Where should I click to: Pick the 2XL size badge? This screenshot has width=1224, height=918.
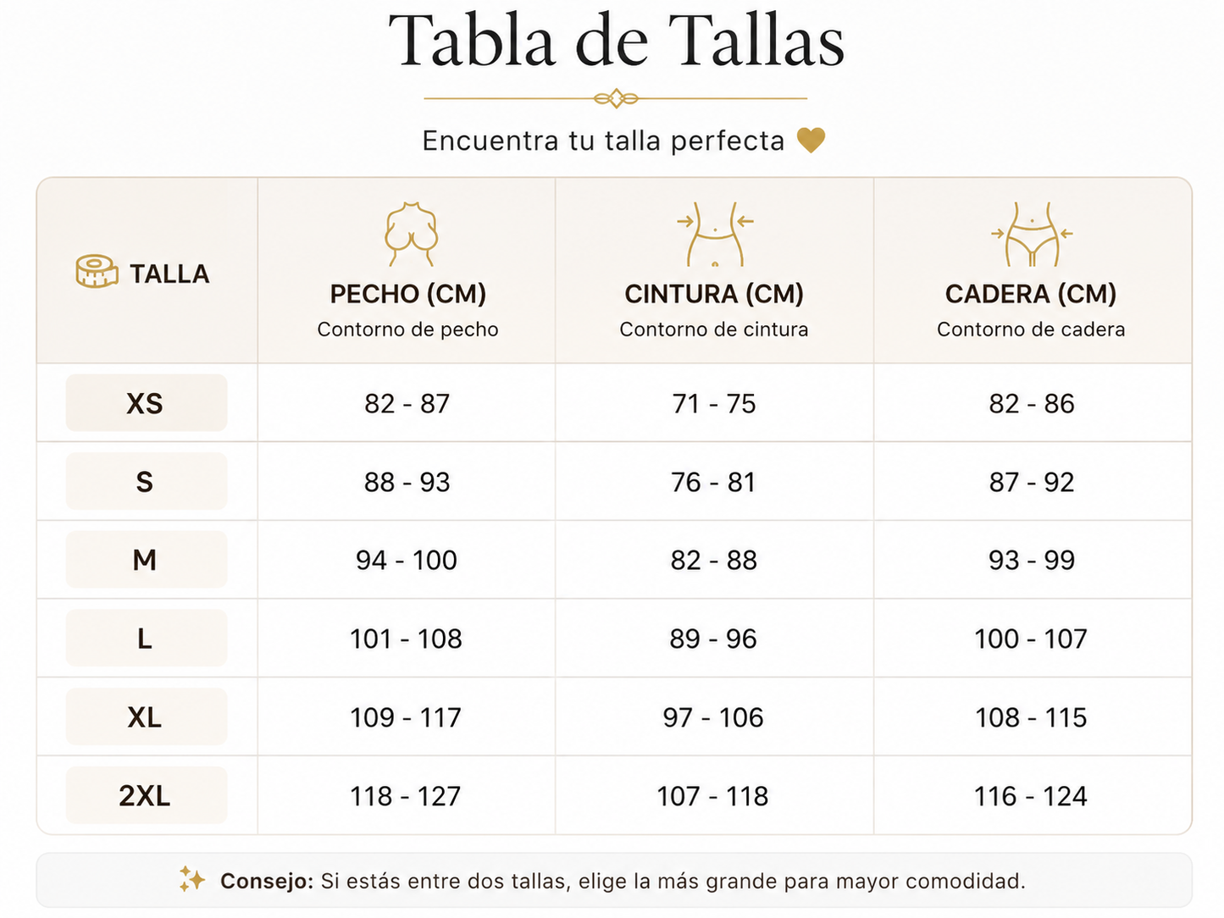pos(147,795)
